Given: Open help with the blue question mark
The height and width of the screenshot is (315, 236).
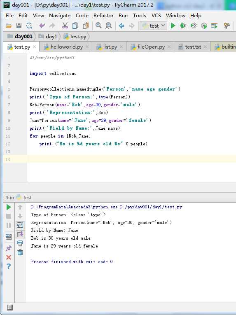Looking at the screenshot, I should click(9, 266).
